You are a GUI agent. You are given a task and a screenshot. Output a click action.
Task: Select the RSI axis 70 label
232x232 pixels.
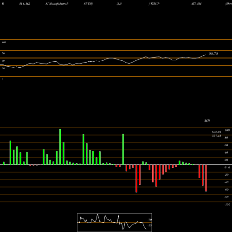pos(3,53)
